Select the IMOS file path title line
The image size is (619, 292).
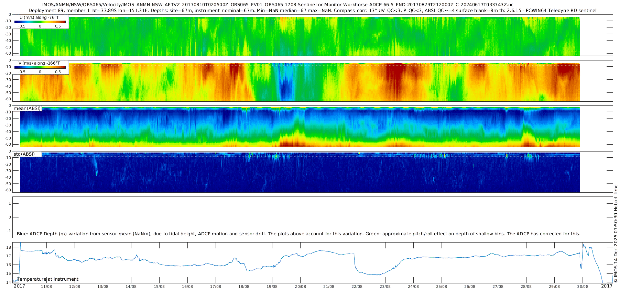click(x=278, y=5)
